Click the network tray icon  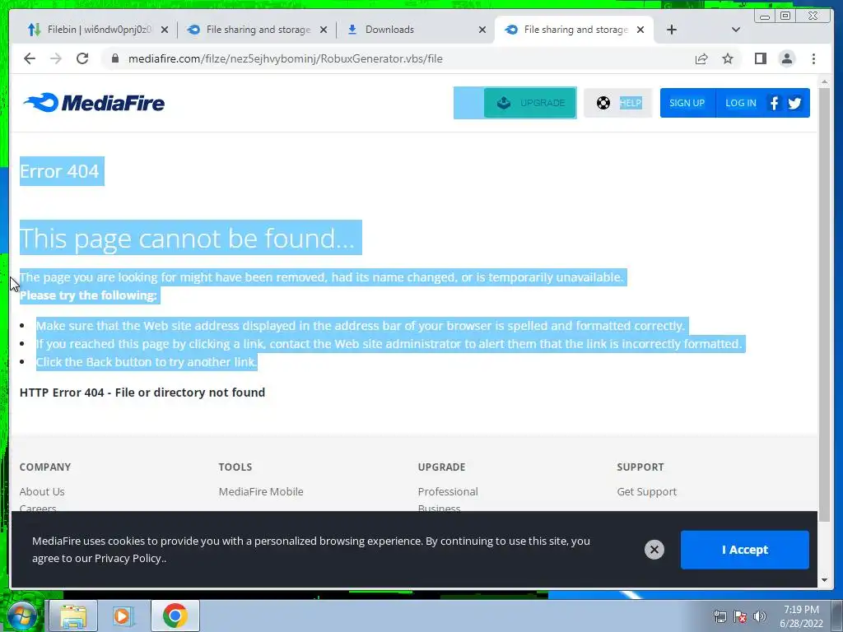click(x=720, y=616)
